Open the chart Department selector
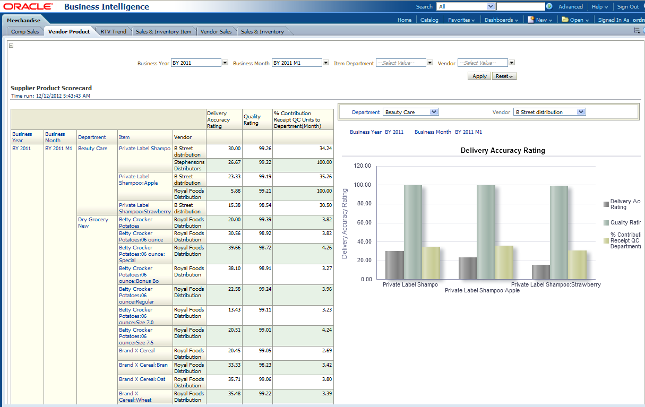 (434, 112)
